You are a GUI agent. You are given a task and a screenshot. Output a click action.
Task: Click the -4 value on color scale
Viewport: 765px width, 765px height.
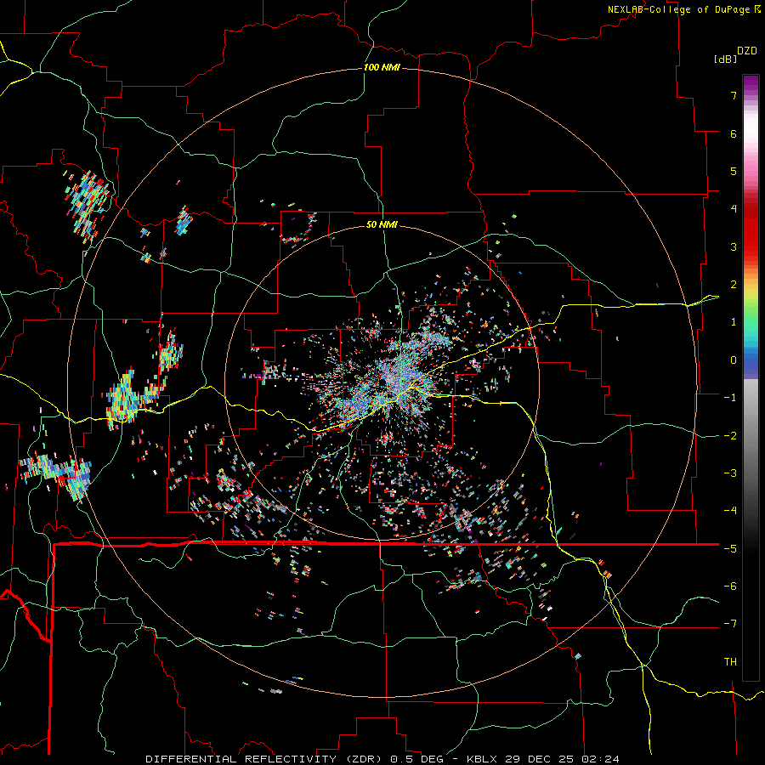[730, 511]
